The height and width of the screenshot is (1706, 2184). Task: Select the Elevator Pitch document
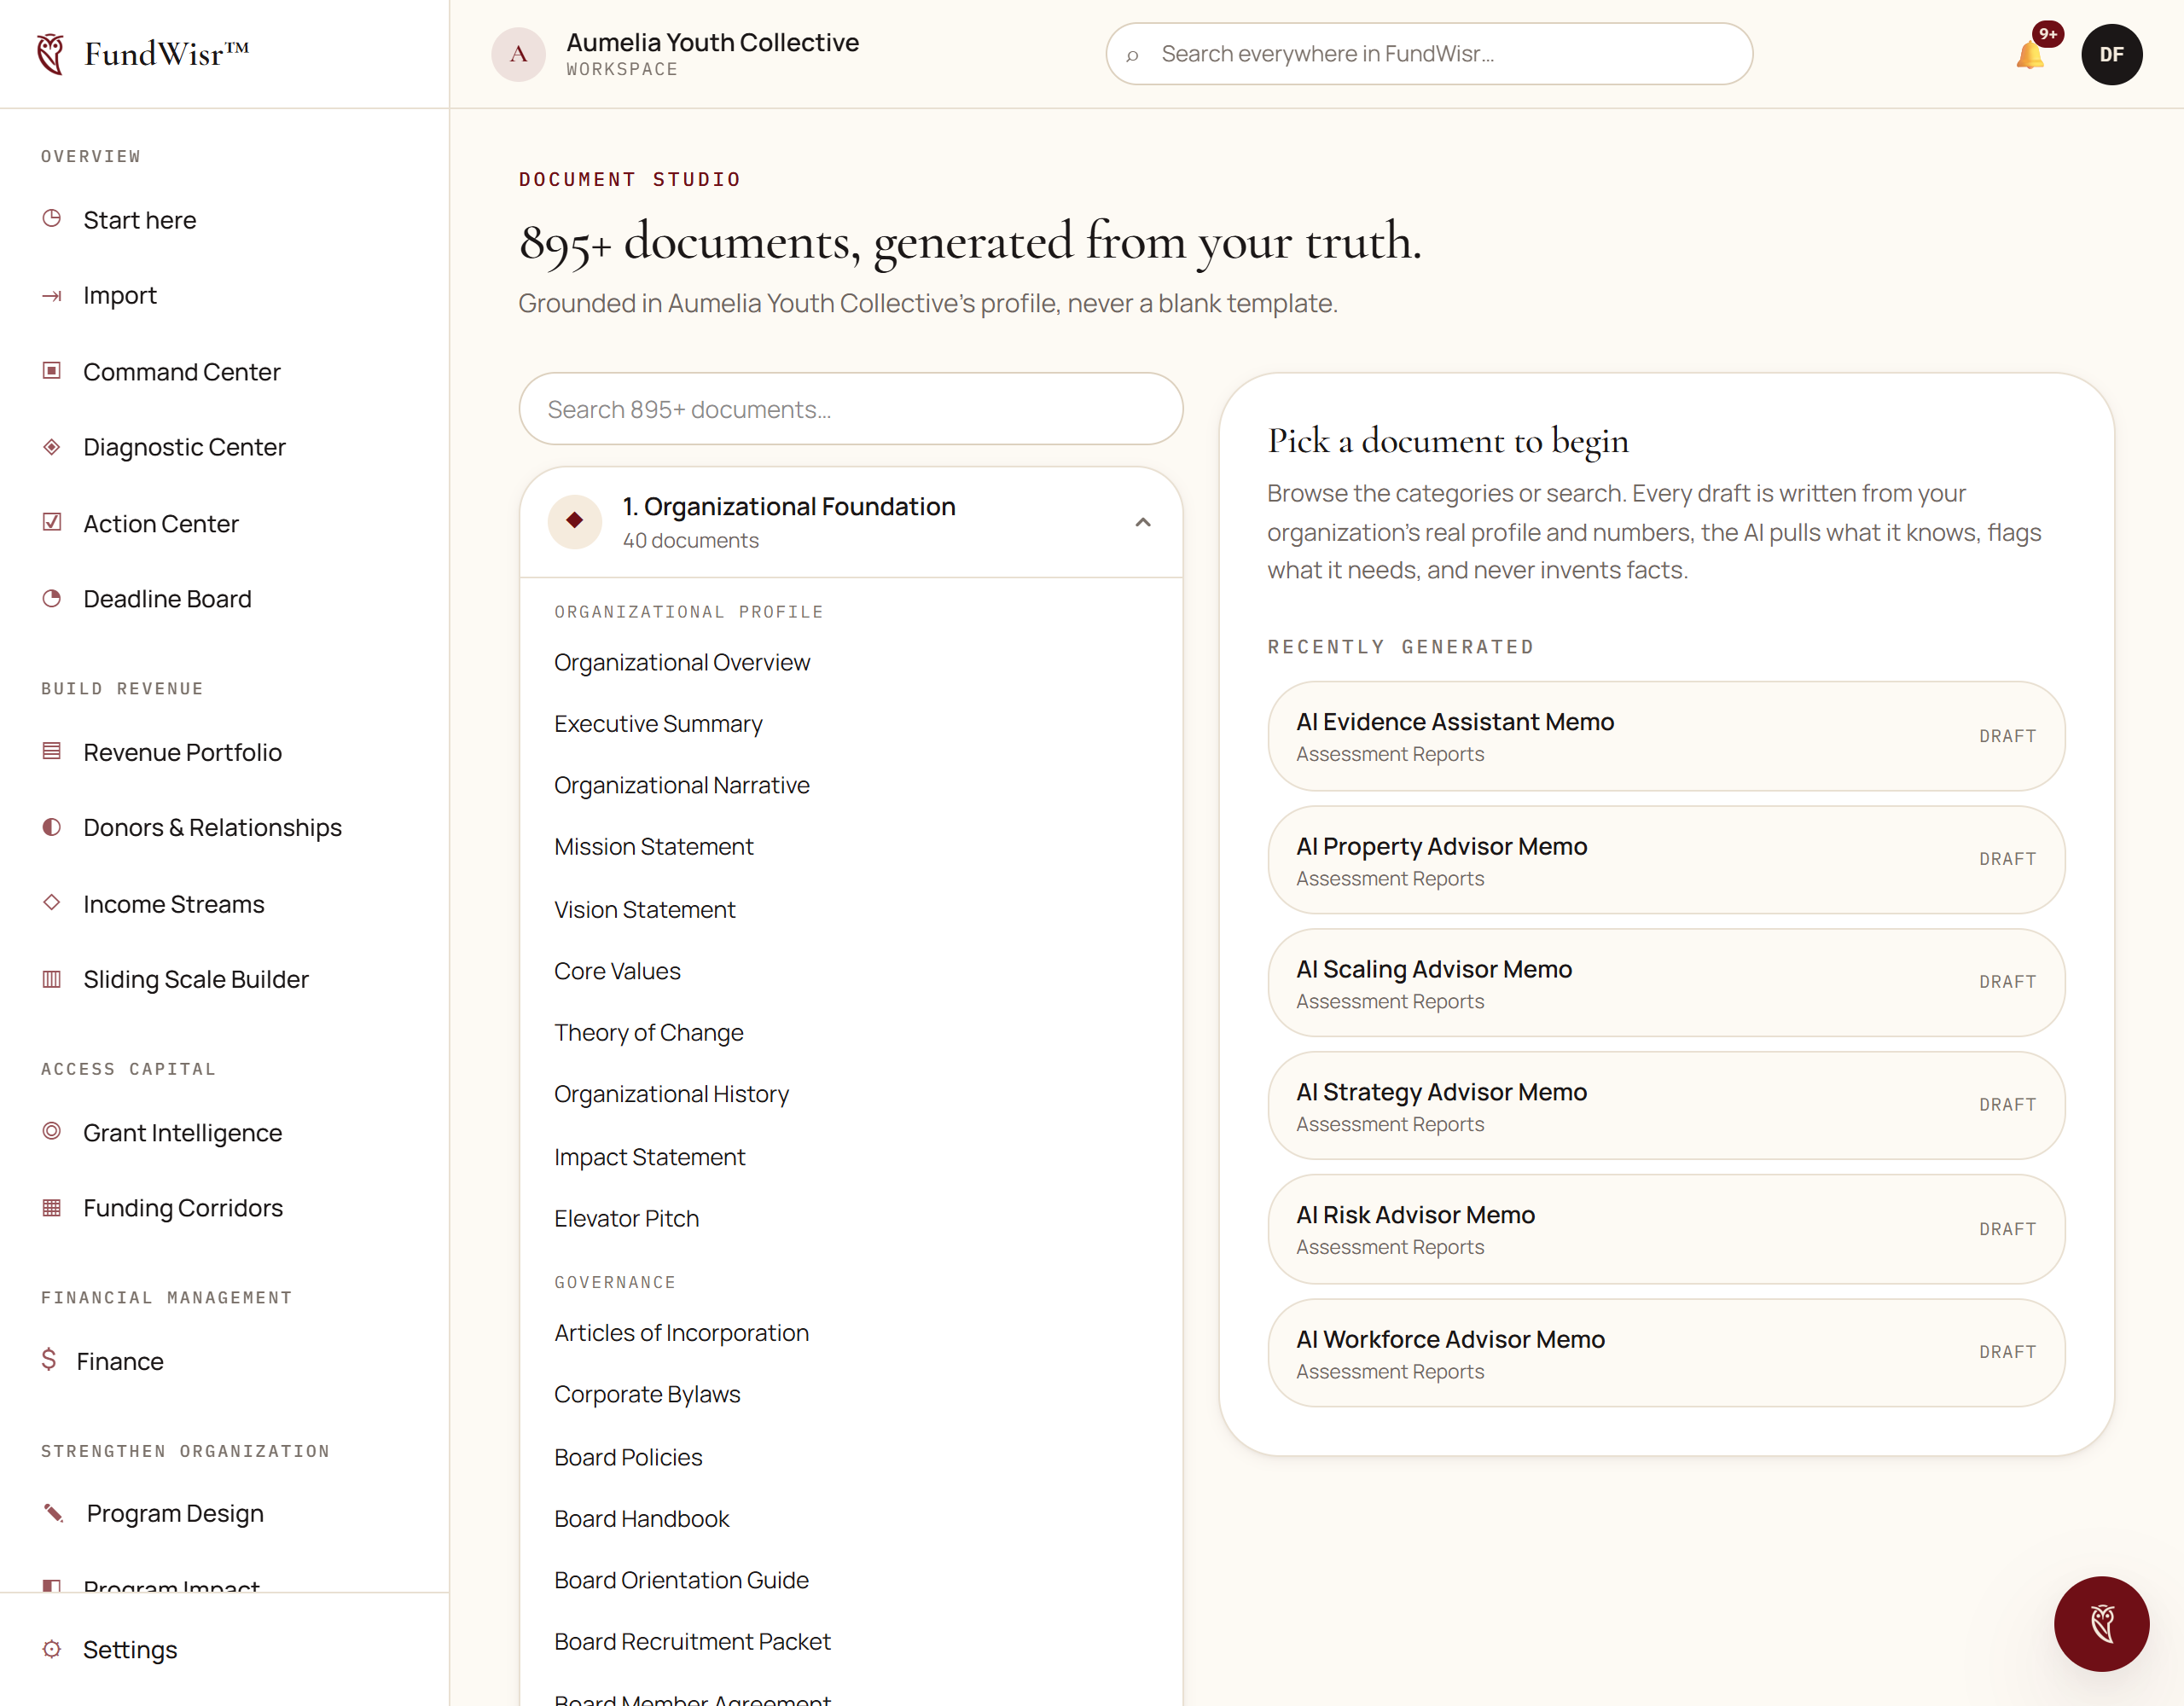(x=627, y=1218)
